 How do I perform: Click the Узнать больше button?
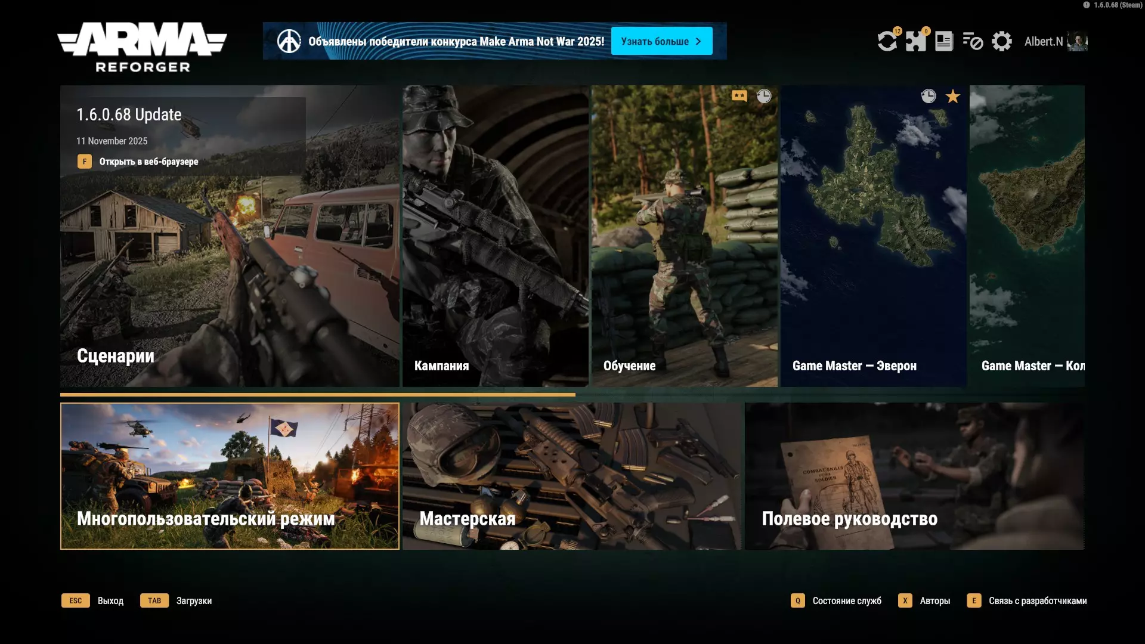click(661, 41)
